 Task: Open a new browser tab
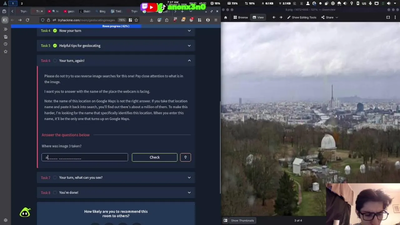coord(182,11)
